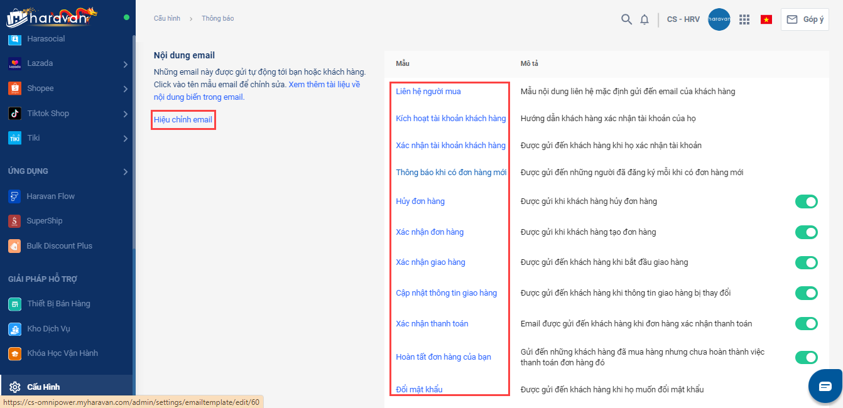
Task: Open the chat support bubble
Action: (x=824, y=385)
